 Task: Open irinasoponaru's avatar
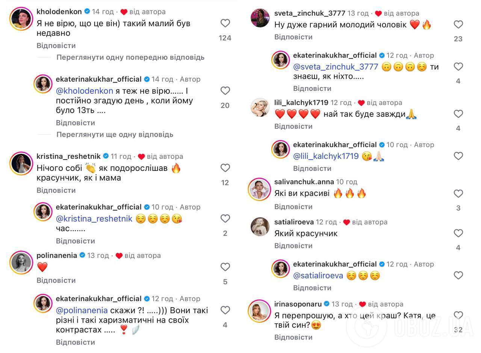[260, 311]
